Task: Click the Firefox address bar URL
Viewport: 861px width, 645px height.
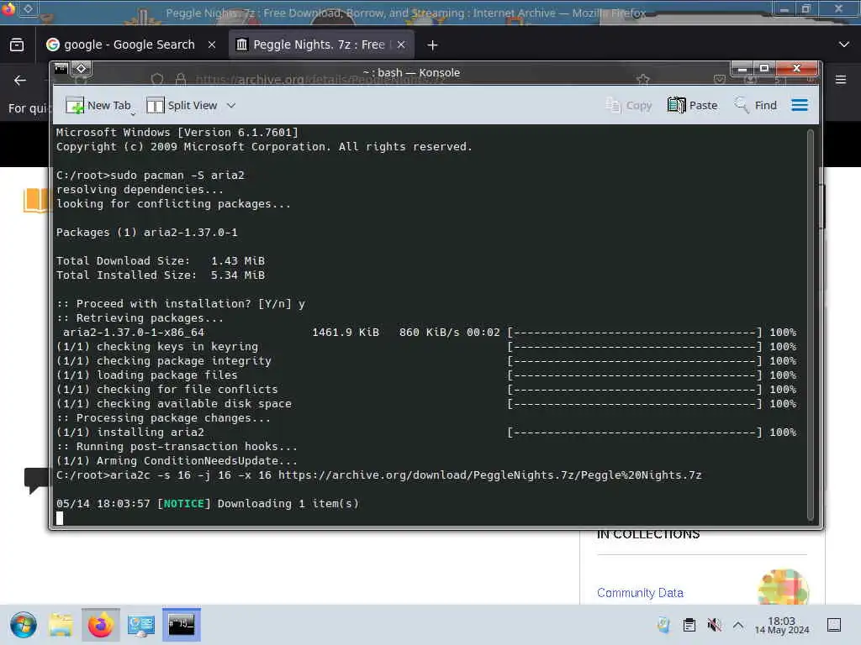Action: coord(320,80)
